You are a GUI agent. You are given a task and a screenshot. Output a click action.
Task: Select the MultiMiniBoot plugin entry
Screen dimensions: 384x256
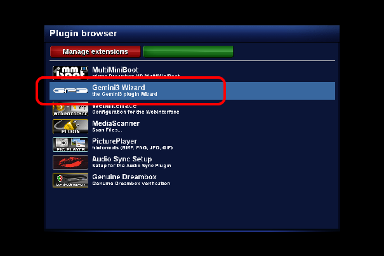tap(192, 73)
